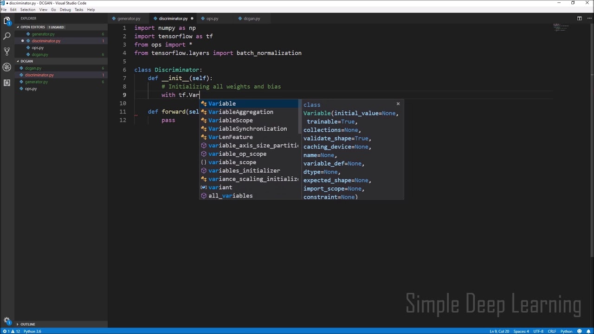Open the Source Control view
The height and width of the screenshot is (334, 594).
click(7, 51)
